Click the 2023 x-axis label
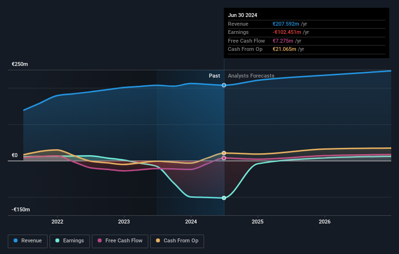The height and width of the screenshot is (254, 399). (x=124, y=222)
